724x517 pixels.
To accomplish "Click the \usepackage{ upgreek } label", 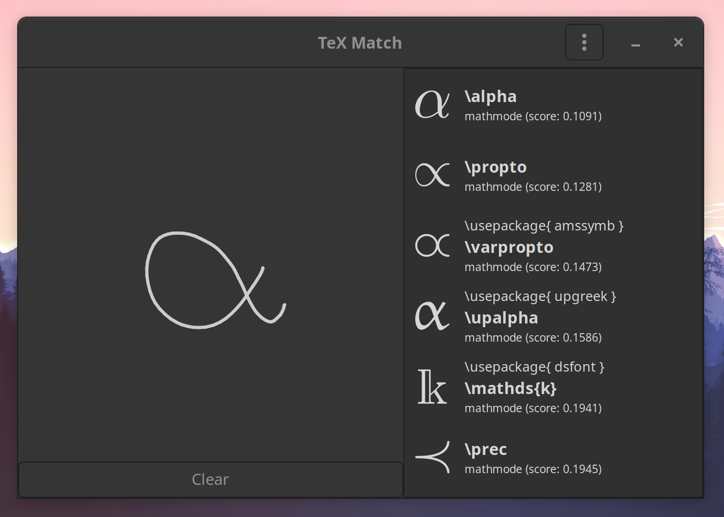I will (540, 297).
